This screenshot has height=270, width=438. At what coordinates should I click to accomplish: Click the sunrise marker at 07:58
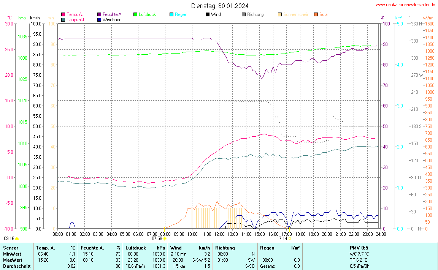(164, 238)
